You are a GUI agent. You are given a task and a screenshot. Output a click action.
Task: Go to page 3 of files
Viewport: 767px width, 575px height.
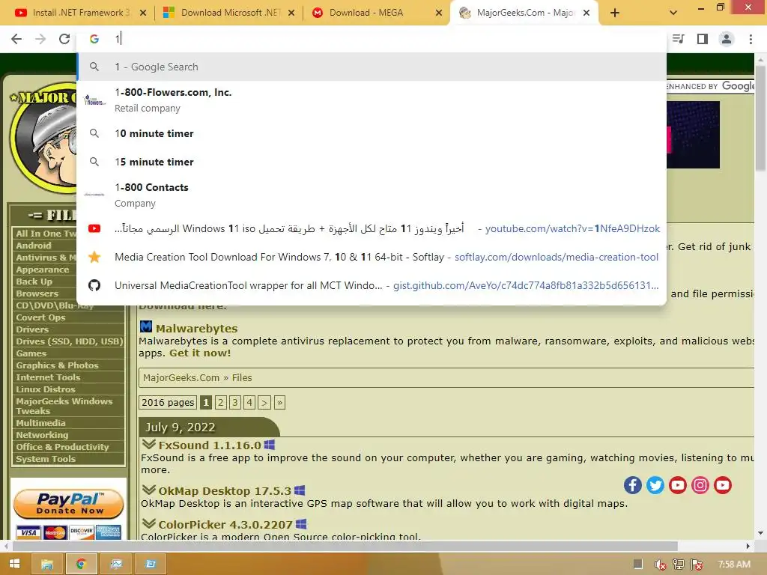[x=234, y=402]
